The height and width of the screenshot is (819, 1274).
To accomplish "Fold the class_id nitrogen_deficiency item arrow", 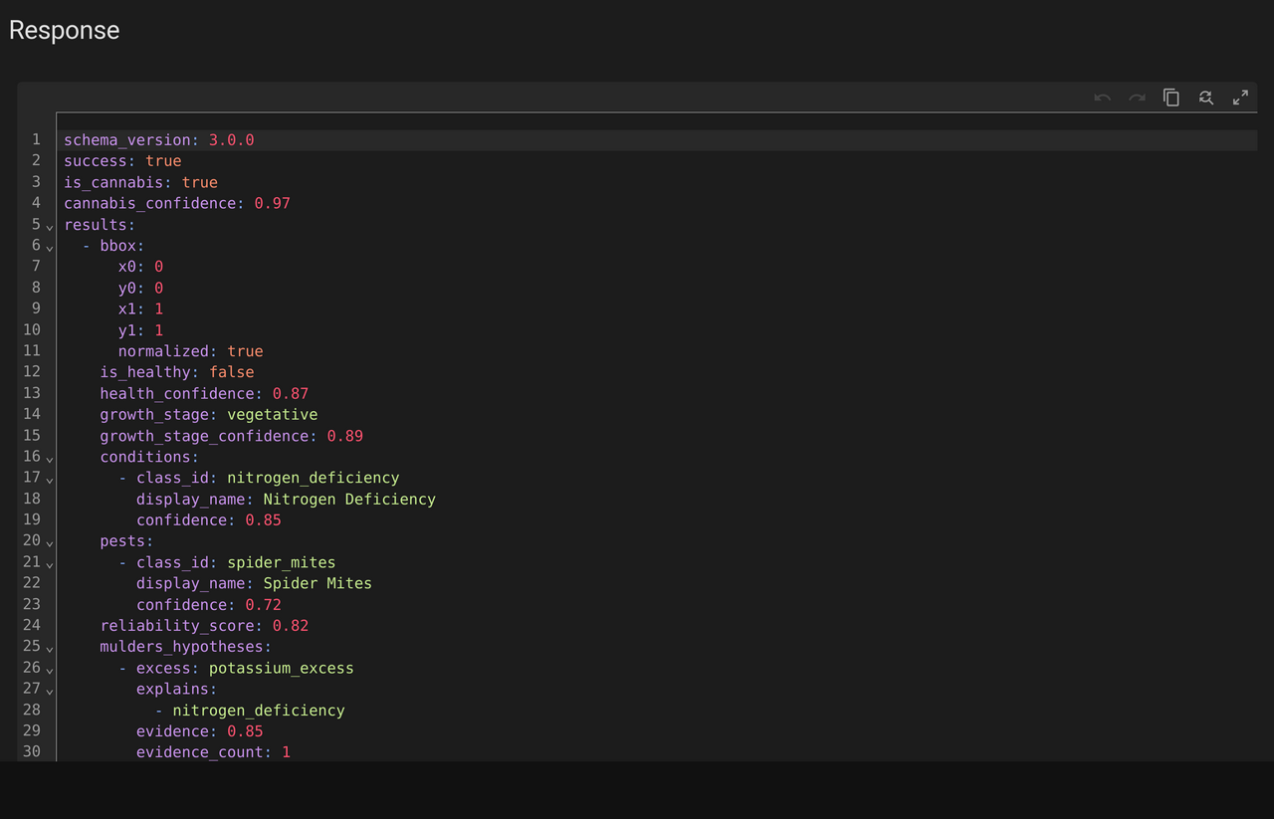I will tap(50, 480).
